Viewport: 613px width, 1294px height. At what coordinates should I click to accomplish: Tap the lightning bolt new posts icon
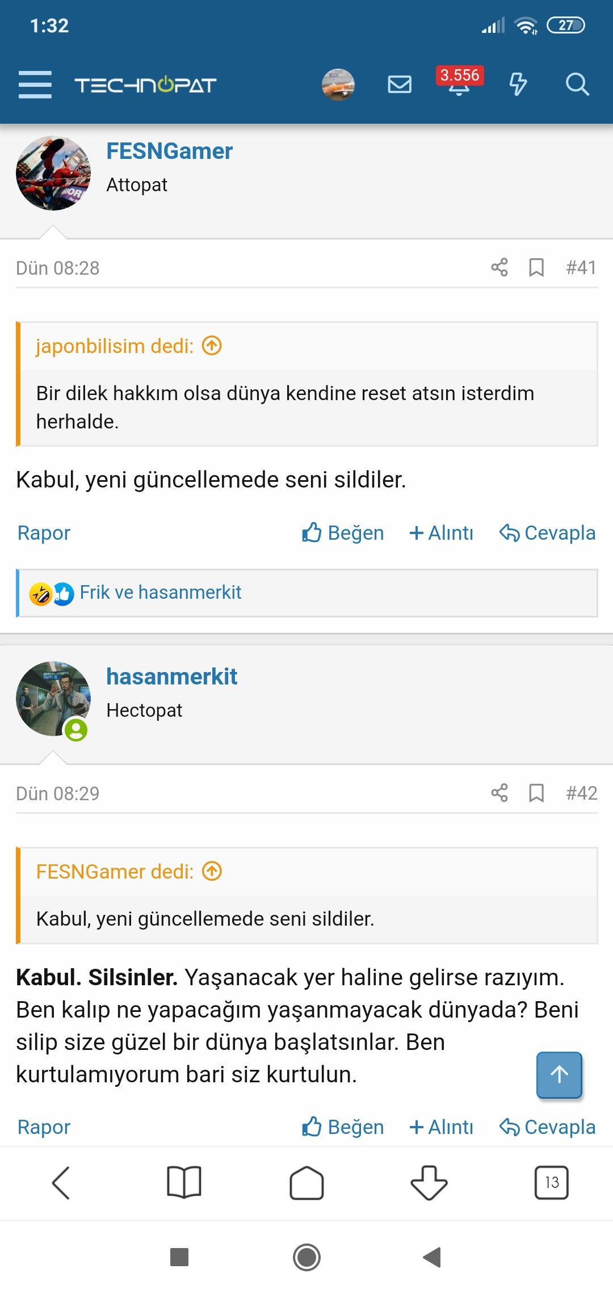tap(518, 85)
